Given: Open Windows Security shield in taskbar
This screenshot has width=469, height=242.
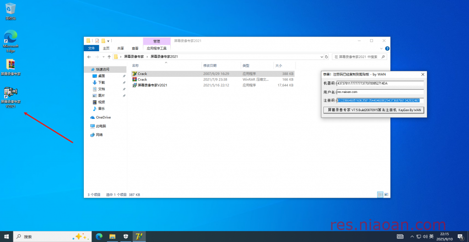Looking at the screenshot, I should click(125, 237).
